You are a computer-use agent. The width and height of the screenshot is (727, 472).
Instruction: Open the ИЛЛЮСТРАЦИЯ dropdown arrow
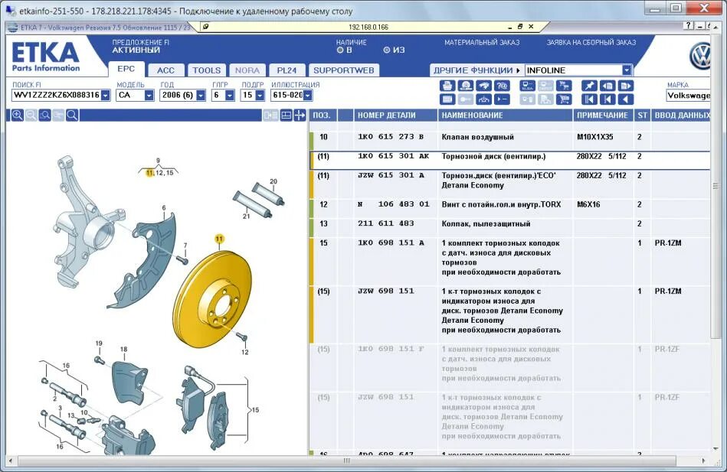308,95
